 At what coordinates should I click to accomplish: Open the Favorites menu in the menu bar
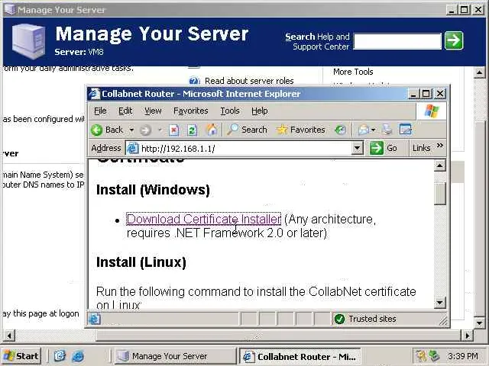coord(190,111)
